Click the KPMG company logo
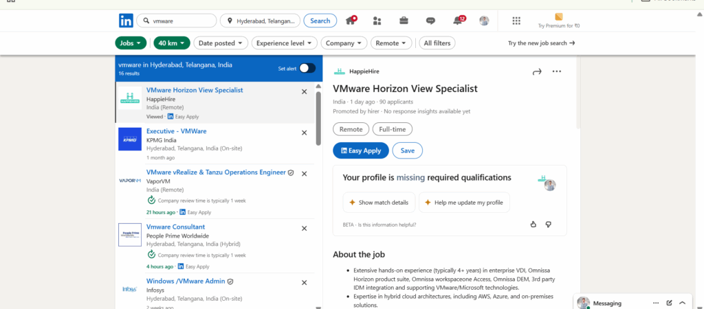This screenshot has width=704, height=309. (130, 139)
